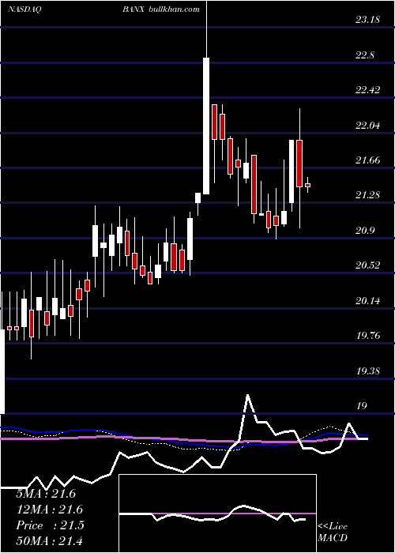Click the 20.14 price axis label
Image resolution: width=395 pixels, height=553 pixels.
click(x=367, y=301)
